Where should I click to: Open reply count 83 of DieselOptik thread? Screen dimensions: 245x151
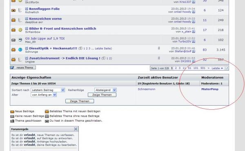click(205, 50)
